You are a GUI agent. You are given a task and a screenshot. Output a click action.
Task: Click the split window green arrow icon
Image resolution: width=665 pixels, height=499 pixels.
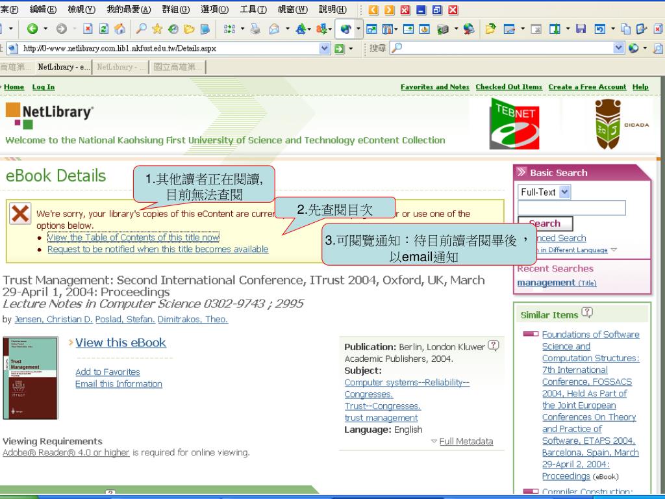555,29
